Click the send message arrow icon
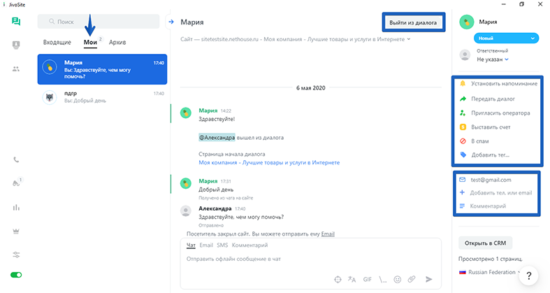 click(x=428, y=279)
